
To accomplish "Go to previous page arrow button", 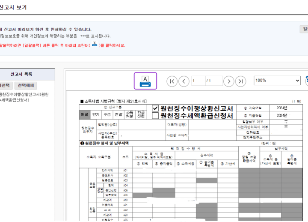I will 184,81.
